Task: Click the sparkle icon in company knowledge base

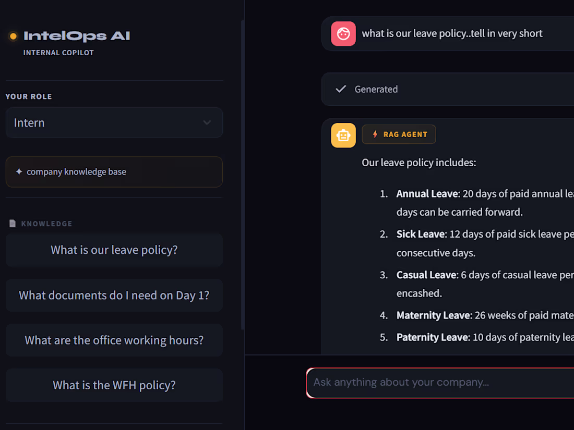Action: [19, 171]
